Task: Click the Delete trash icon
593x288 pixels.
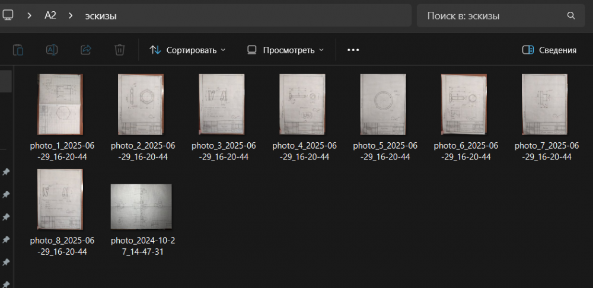Action: coord(120,50)
